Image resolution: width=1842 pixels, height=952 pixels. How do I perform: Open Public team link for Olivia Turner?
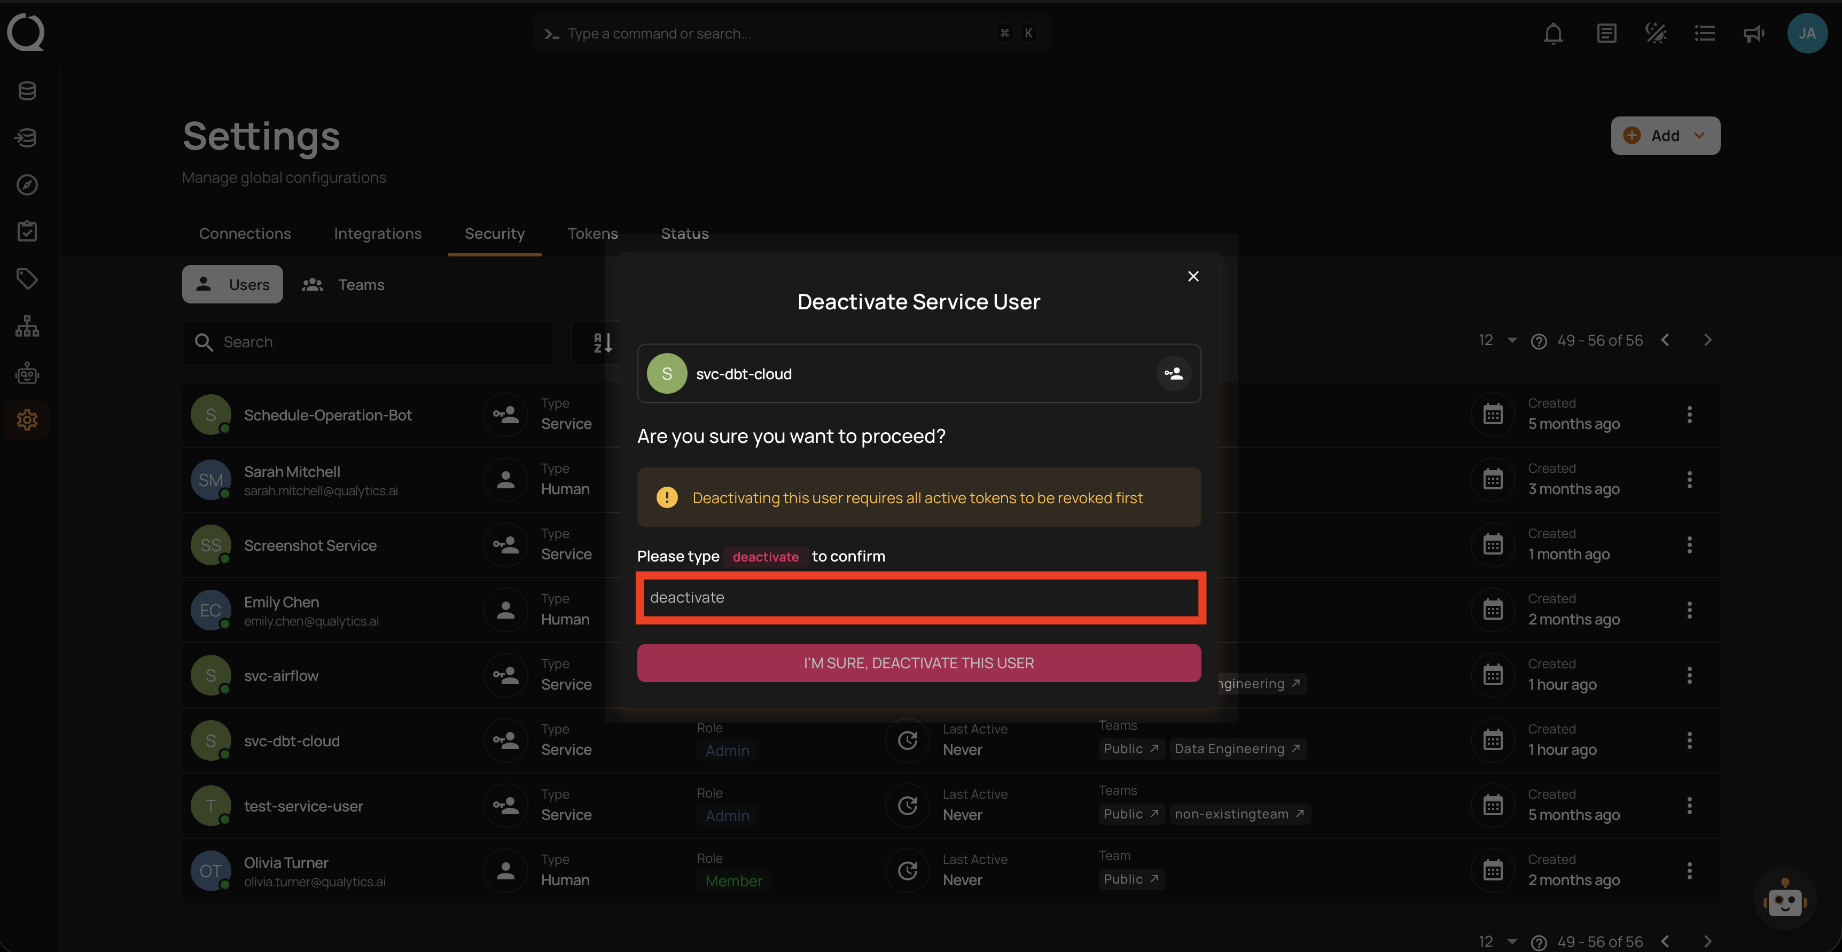pos(1131,879)
